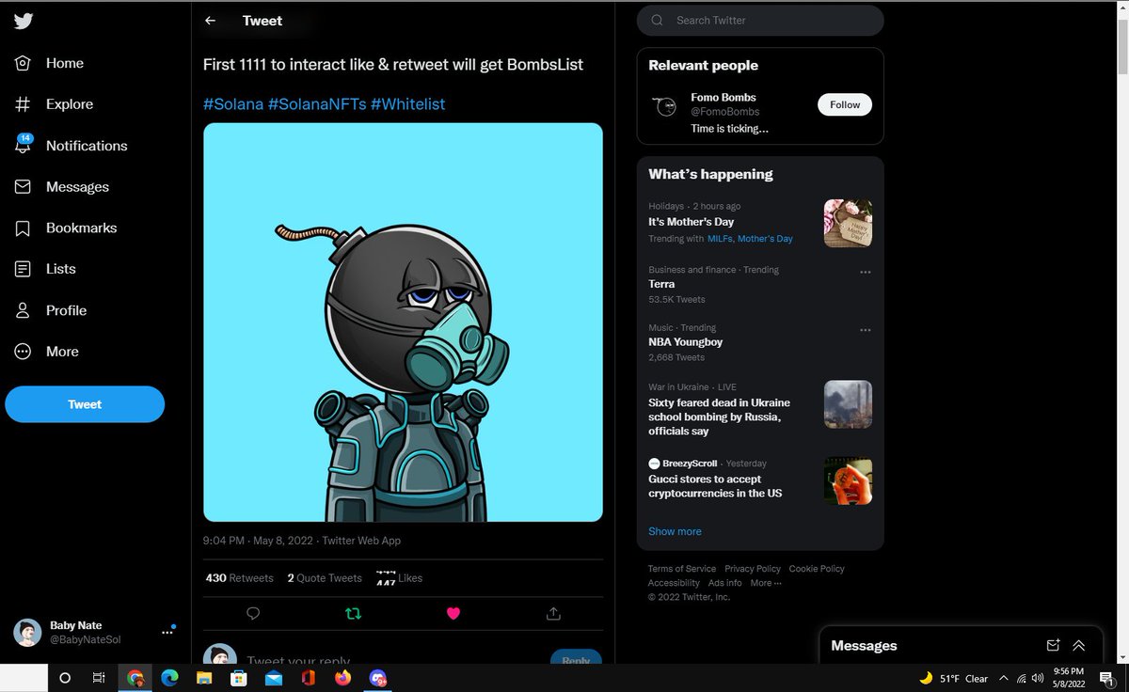Click the Chrome taskbar icon
The width and height of the screenshot is (1129, 692).
click(135, 678)
